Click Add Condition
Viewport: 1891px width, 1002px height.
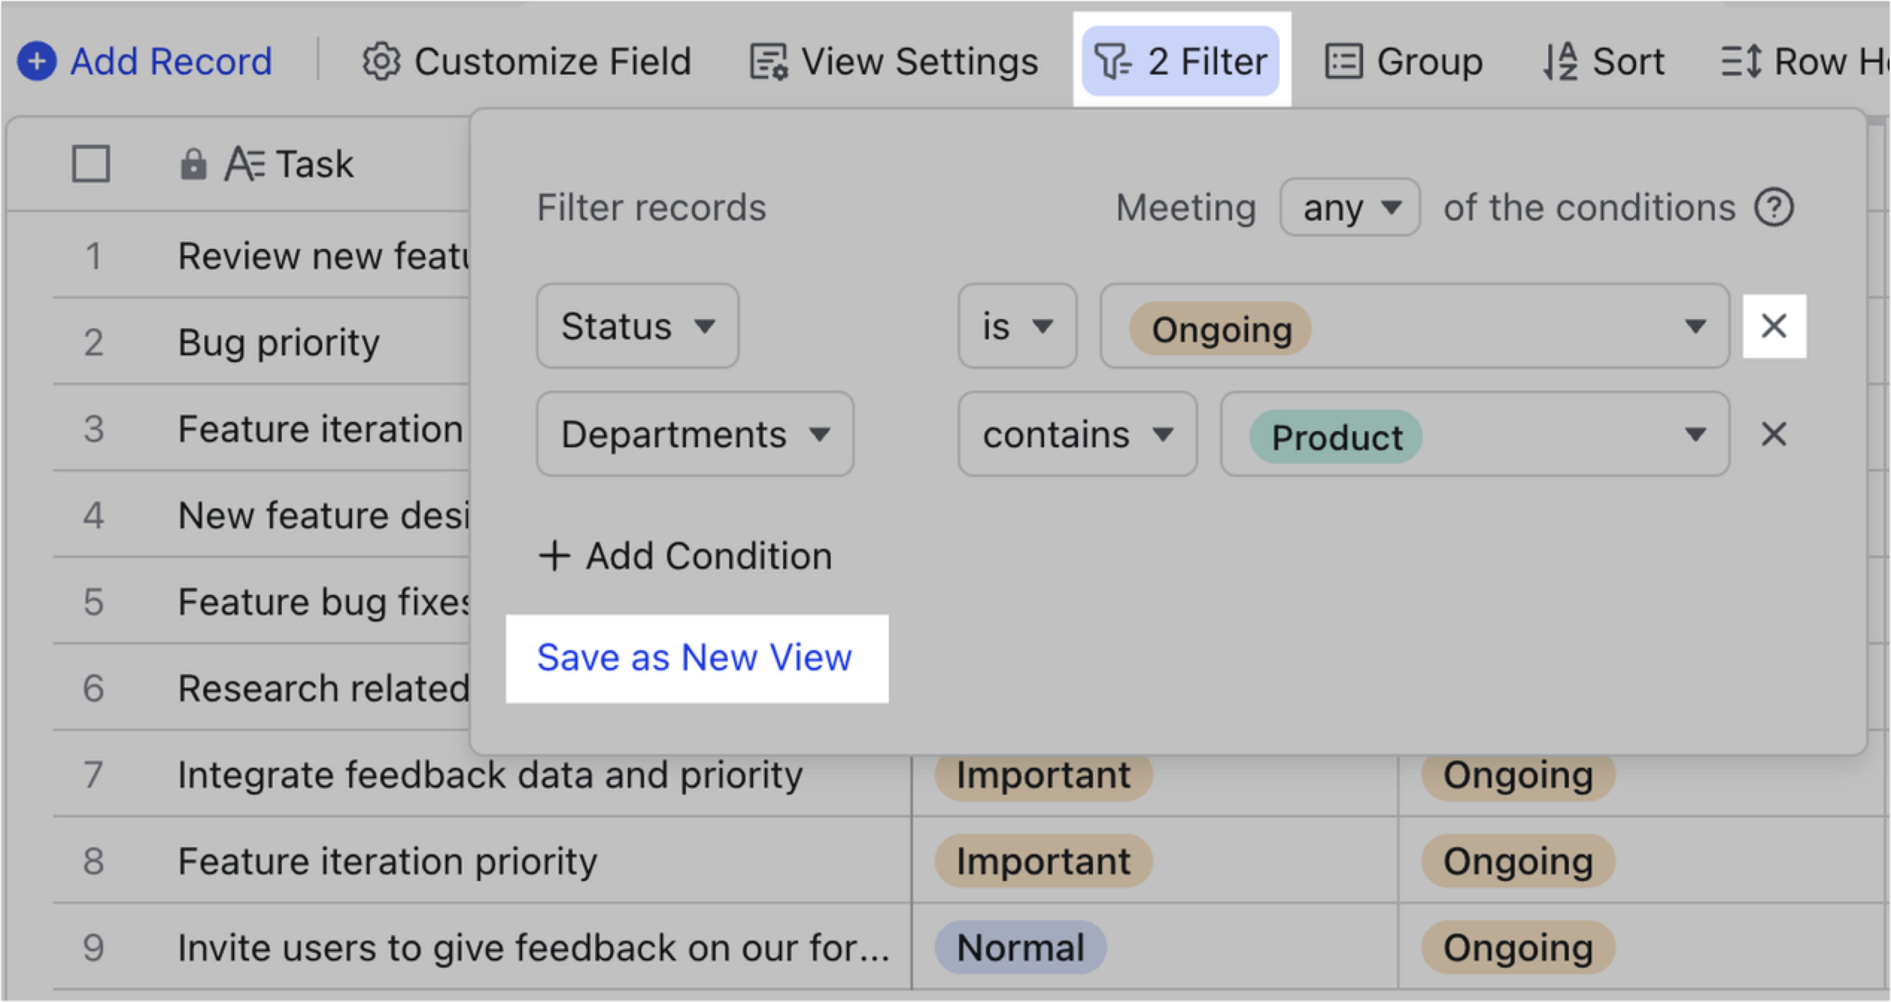685,555
